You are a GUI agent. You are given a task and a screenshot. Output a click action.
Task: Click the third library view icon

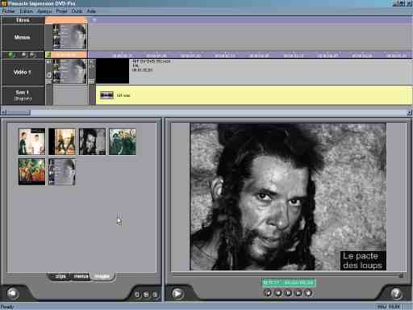pyautogui.click(x=155, y=295)
